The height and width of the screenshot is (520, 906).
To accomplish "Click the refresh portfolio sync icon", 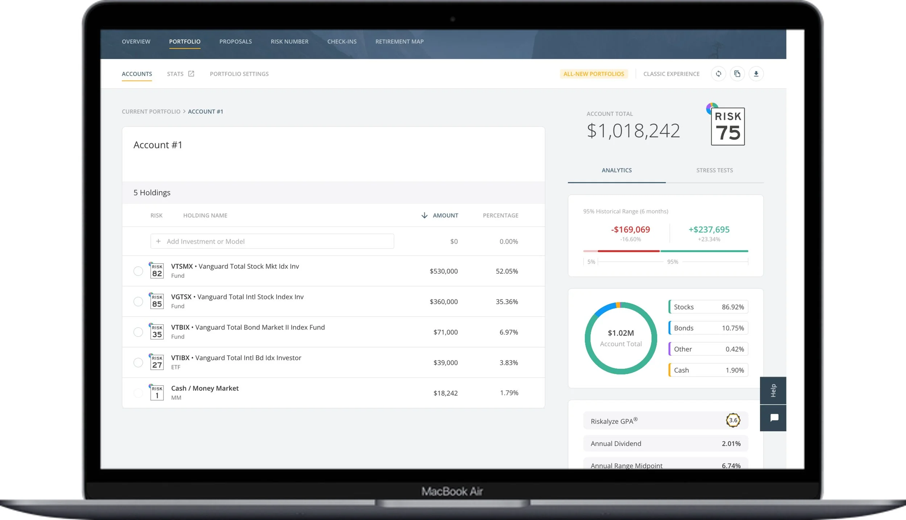I will pyautogui.click(x=718, y=74).
